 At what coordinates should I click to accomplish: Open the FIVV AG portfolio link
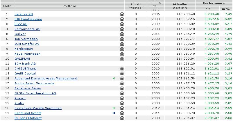click(x=21, y=24)
